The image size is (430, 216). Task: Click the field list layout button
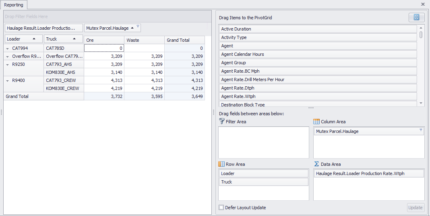click(416, 17)
